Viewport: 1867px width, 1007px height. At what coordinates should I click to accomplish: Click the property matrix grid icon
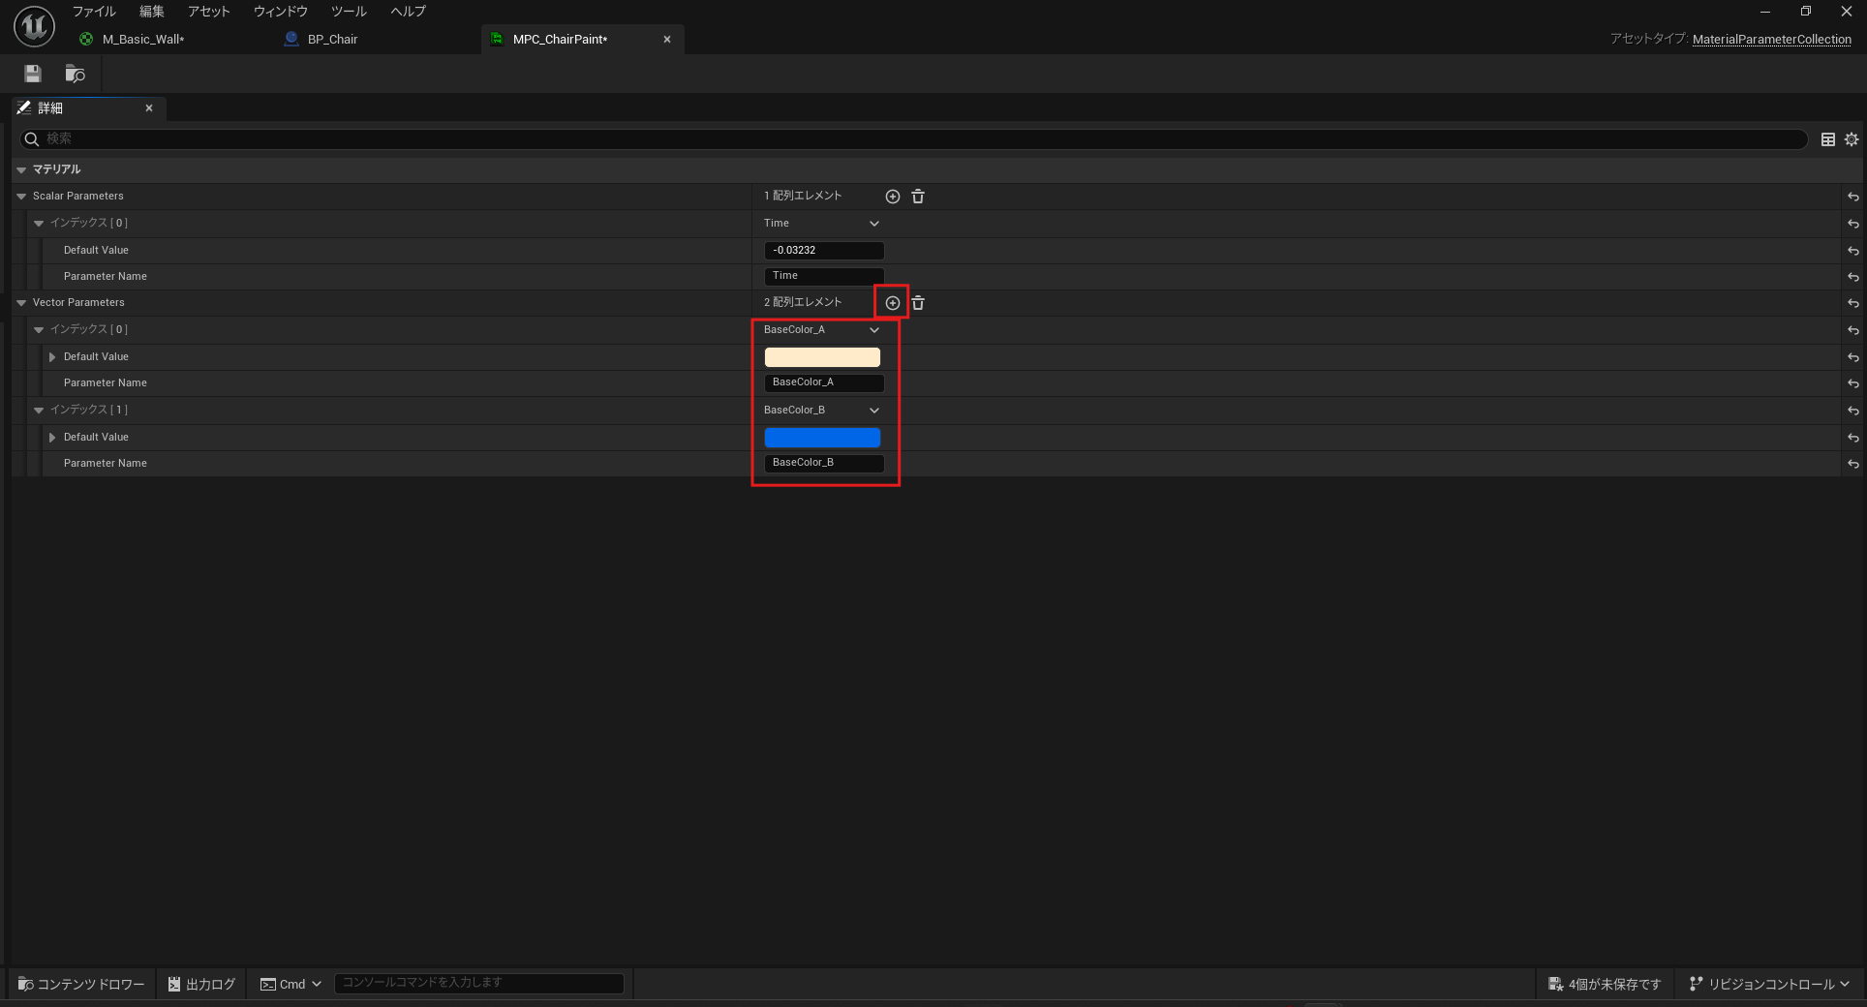1827,139
